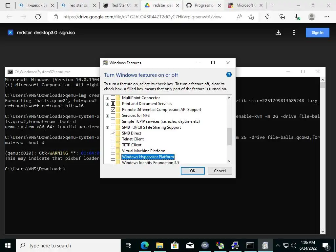The height and width of the screenshot is (252, 336).
Task: Click cmd window scroll-up arrow
Action: [323, 80]
